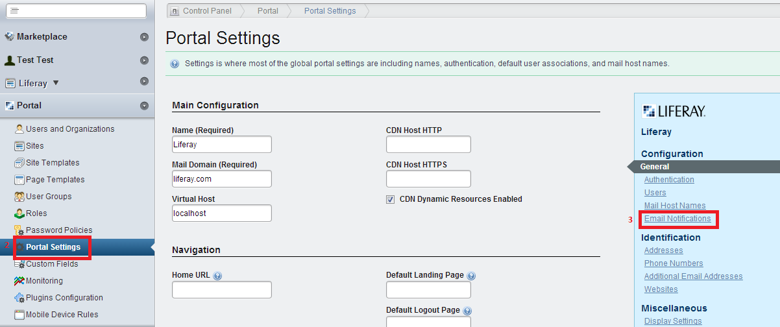Click the Home URL input field
The height and width of the screenshot is (327, 780).
pyautogui.click(x=222, y=290)
